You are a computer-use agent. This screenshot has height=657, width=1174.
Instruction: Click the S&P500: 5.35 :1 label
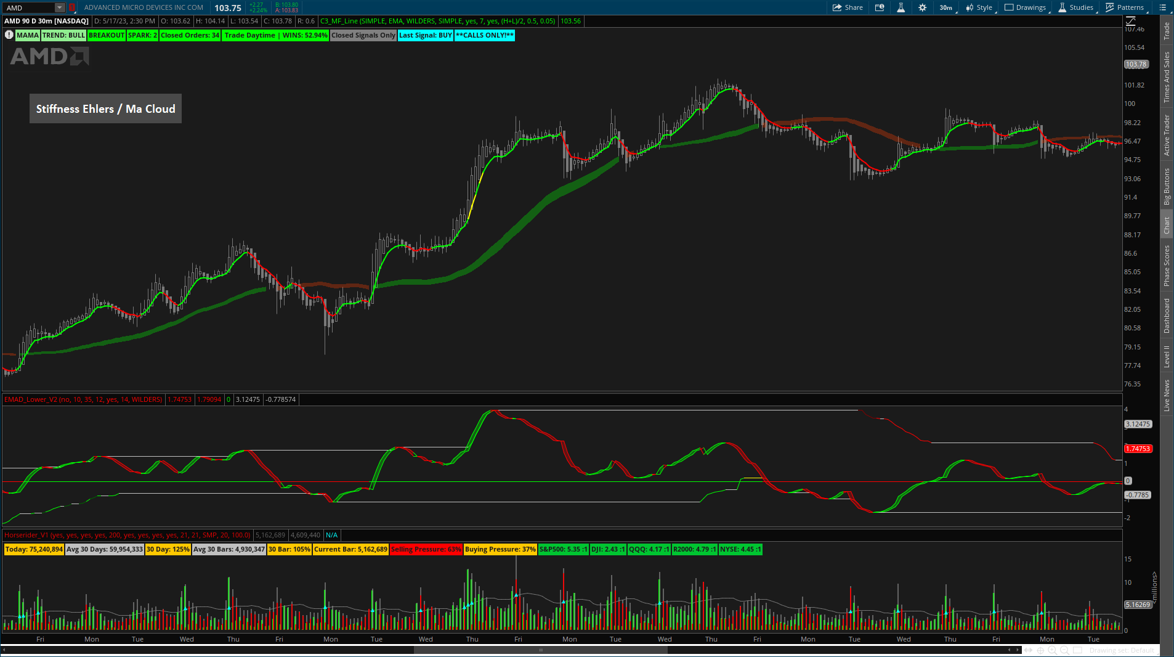click(563, 549)
